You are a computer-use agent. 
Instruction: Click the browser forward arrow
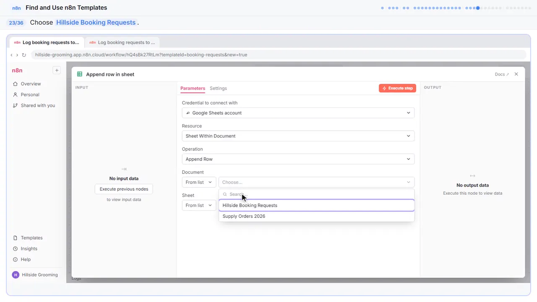(x=17, y=55)
